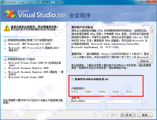The image size is (157, 120).
Task: Click the EULA scrollbar up arrow
Action: tap(151, 27)
